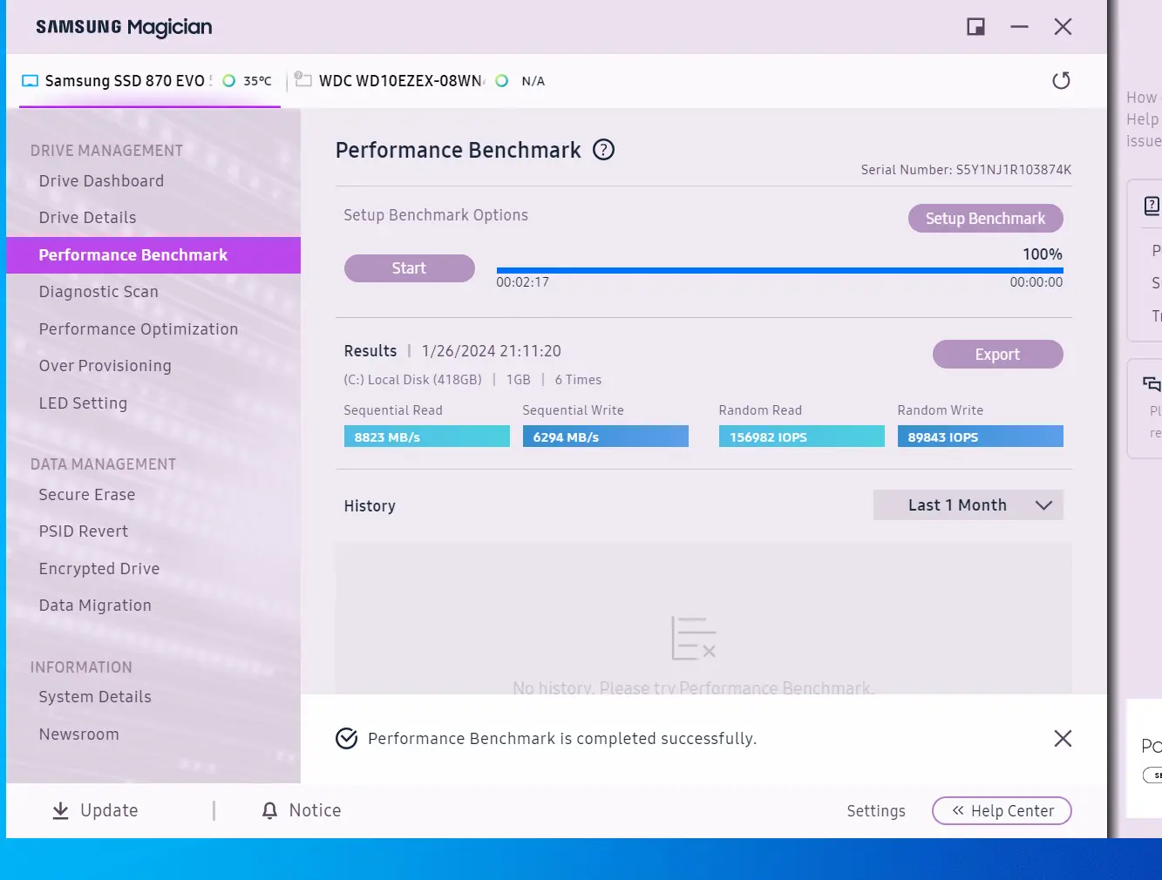Click the refresh drives icon
The image size is (1162, 880).
point(1061,81)
